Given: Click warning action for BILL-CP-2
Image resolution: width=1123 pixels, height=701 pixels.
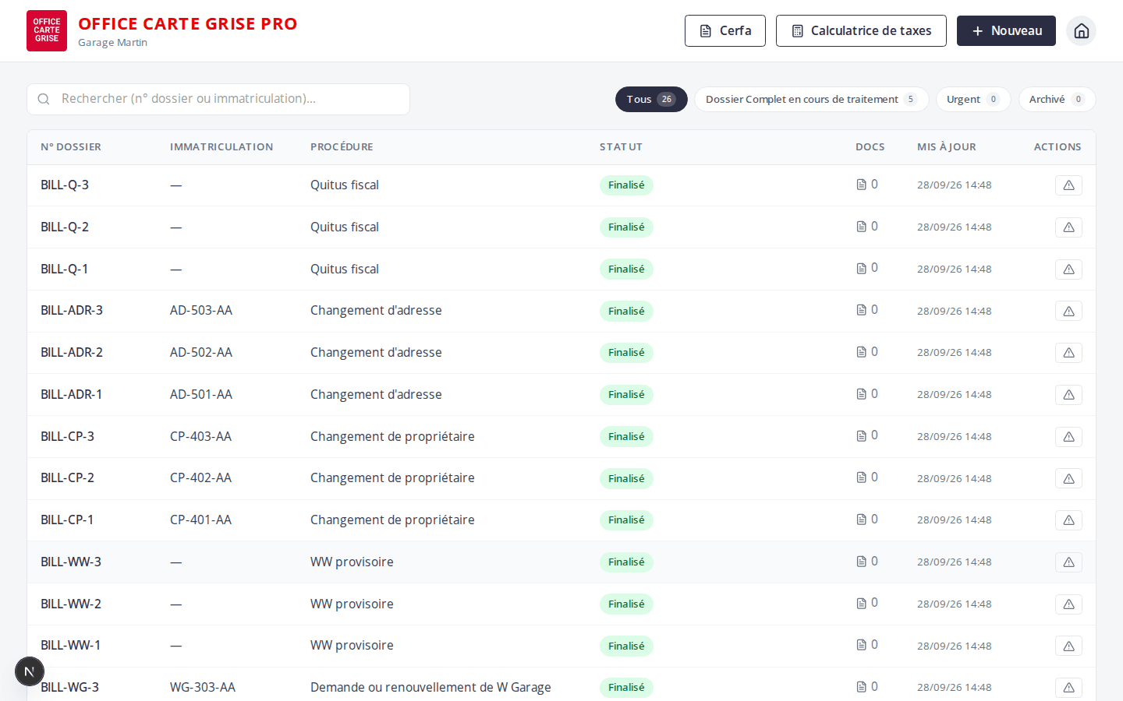Looking at the screenshot, I should (x=1068, y=479).
